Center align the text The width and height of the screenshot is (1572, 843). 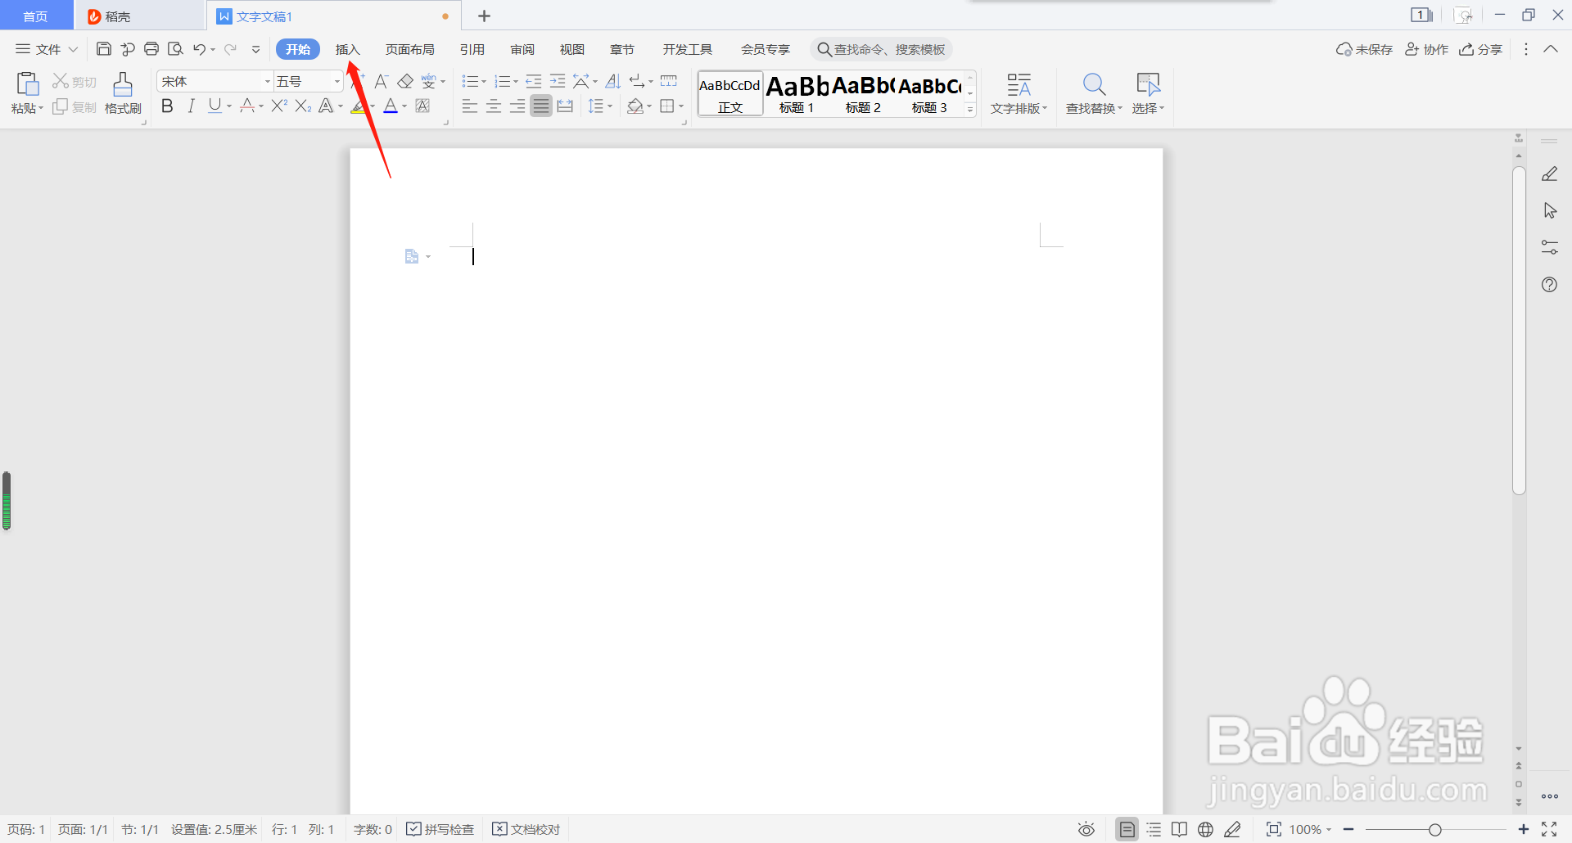click(494, 106)
